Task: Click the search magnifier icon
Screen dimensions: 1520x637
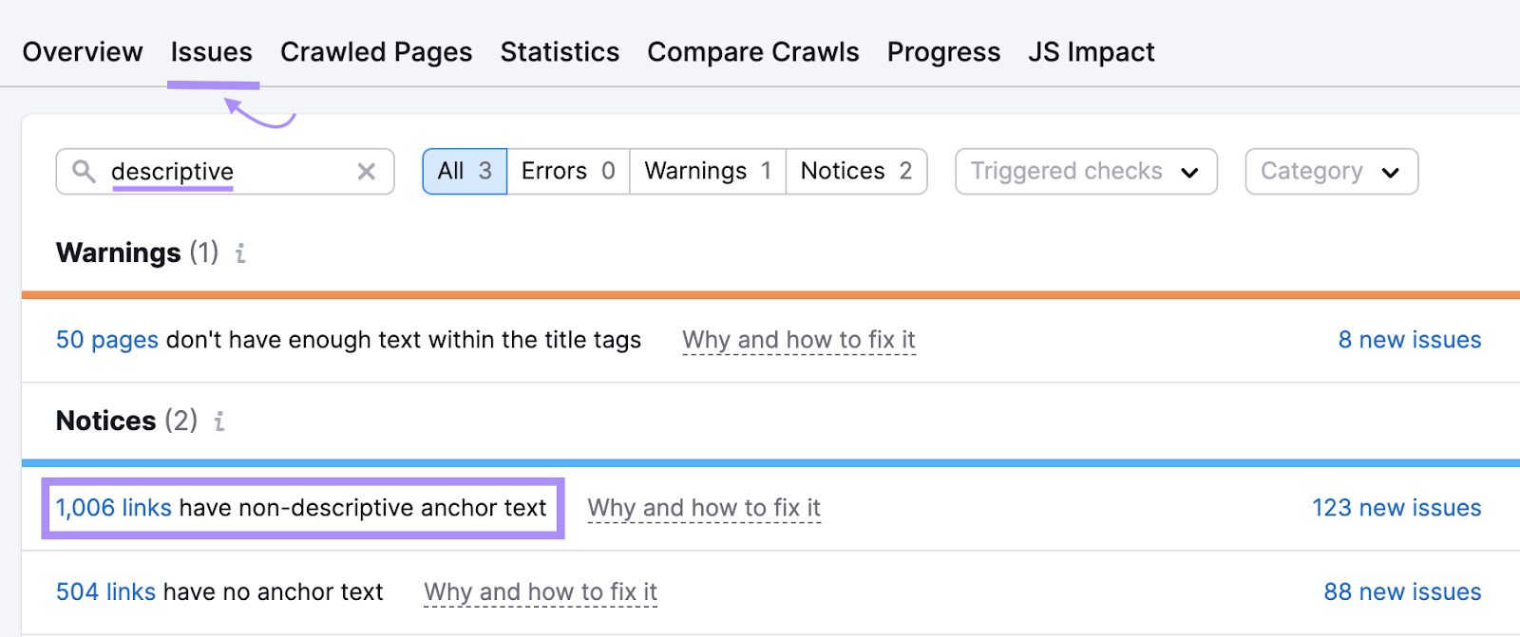Action: (84, 171)
